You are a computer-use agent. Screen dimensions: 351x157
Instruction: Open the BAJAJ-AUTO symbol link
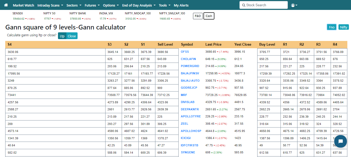point(190,81)
